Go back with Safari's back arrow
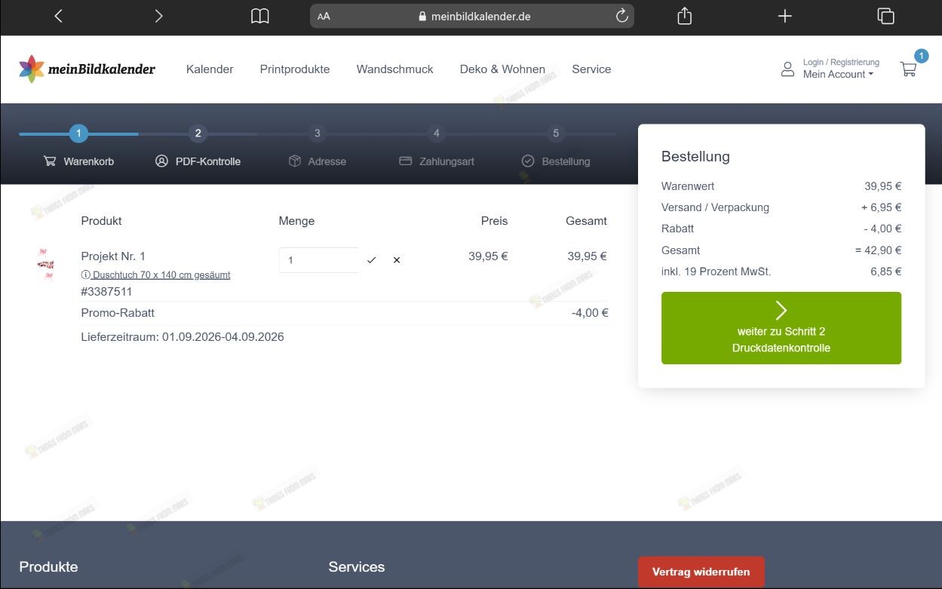The width and height of the screenshot is (942, 589). (59, 16)
